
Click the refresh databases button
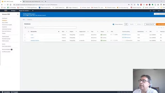126,24
